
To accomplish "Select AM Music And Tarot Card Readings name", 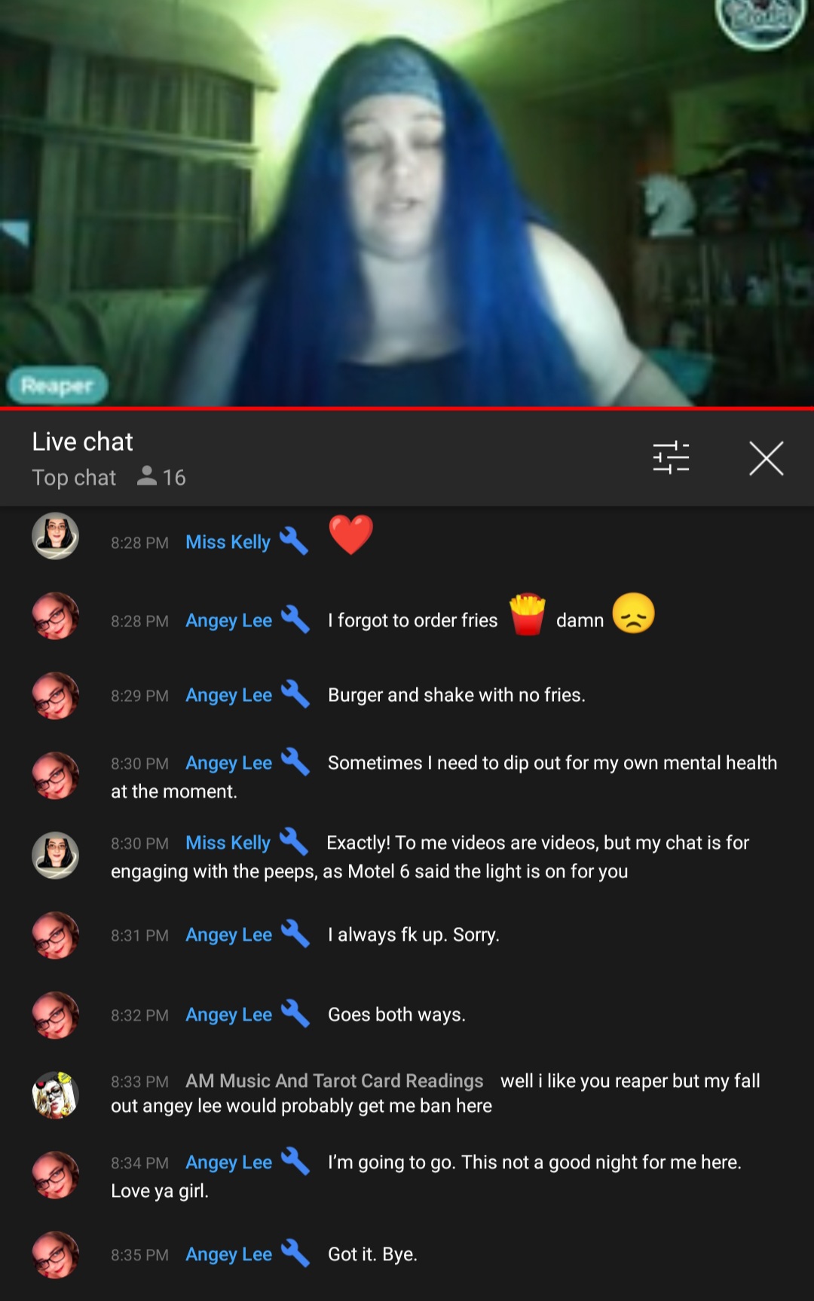I will pos(335,1081).
